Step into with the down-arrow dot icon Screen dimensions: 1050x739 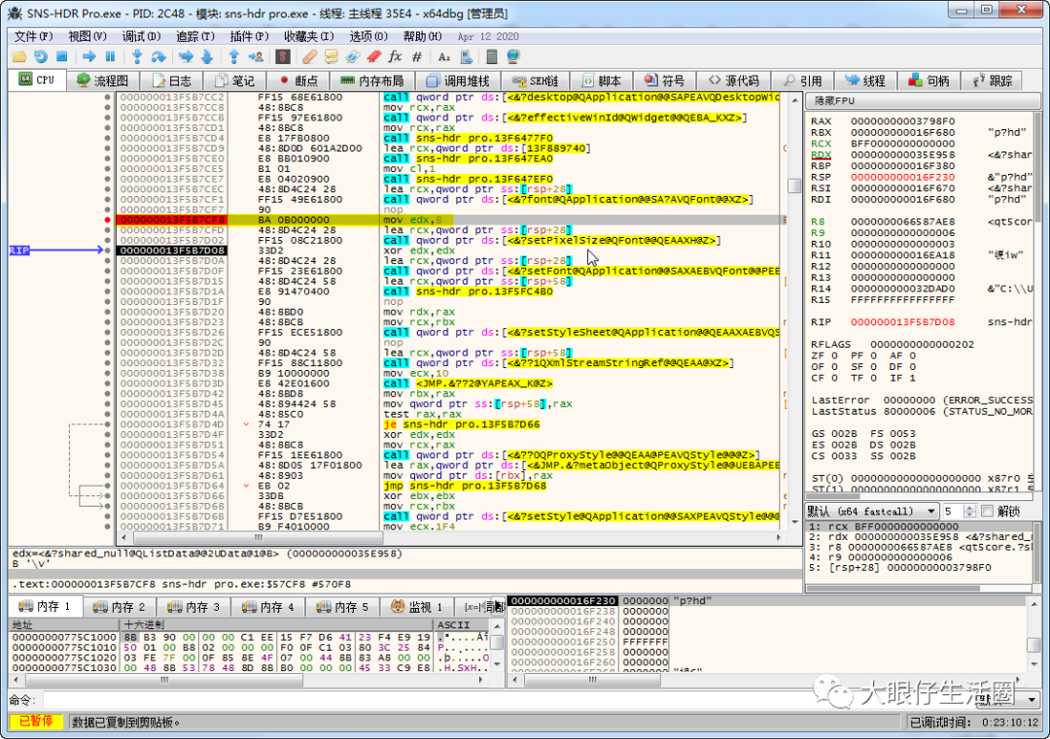137,57
